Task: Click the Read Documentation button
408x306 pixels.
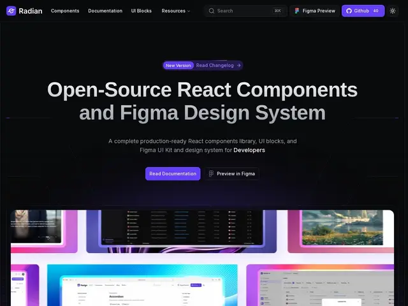Action: click(x=173, y=173)
